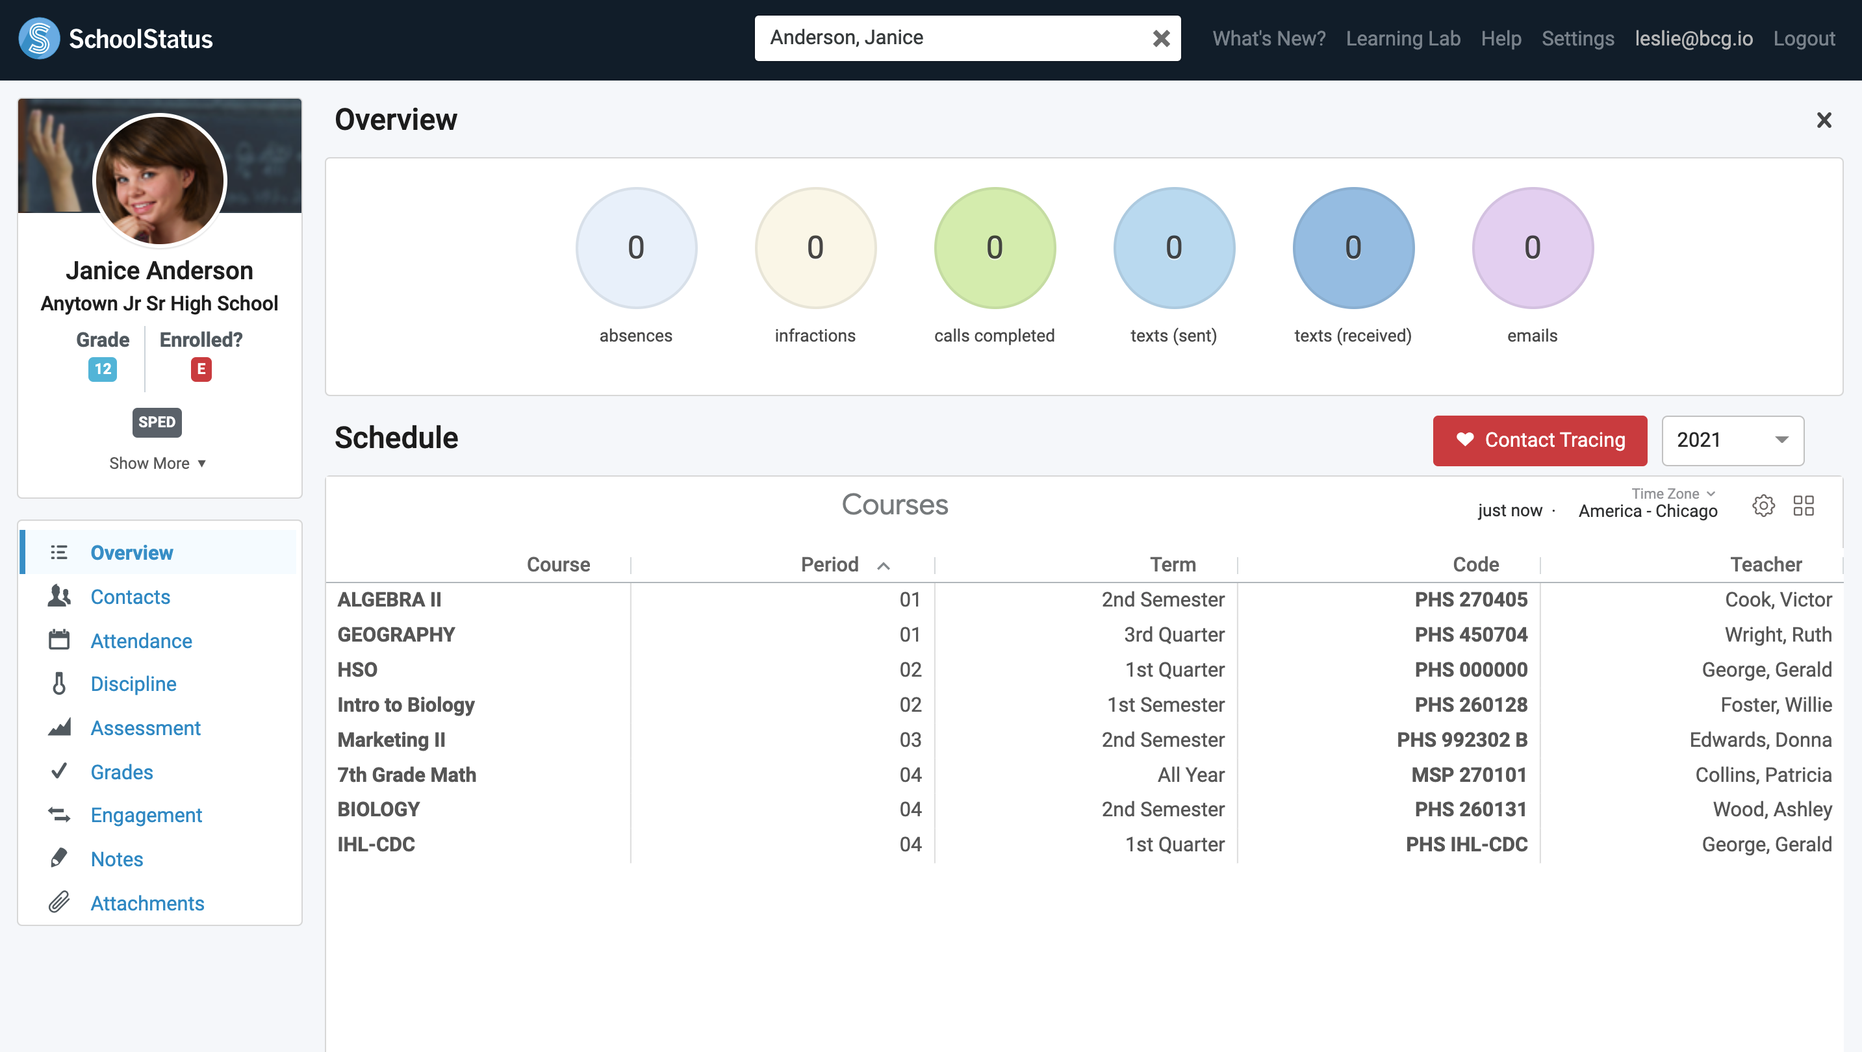Open the 2021 year dropdown
This screenshot has width=1862, height=1052.
coord(1732,440)
